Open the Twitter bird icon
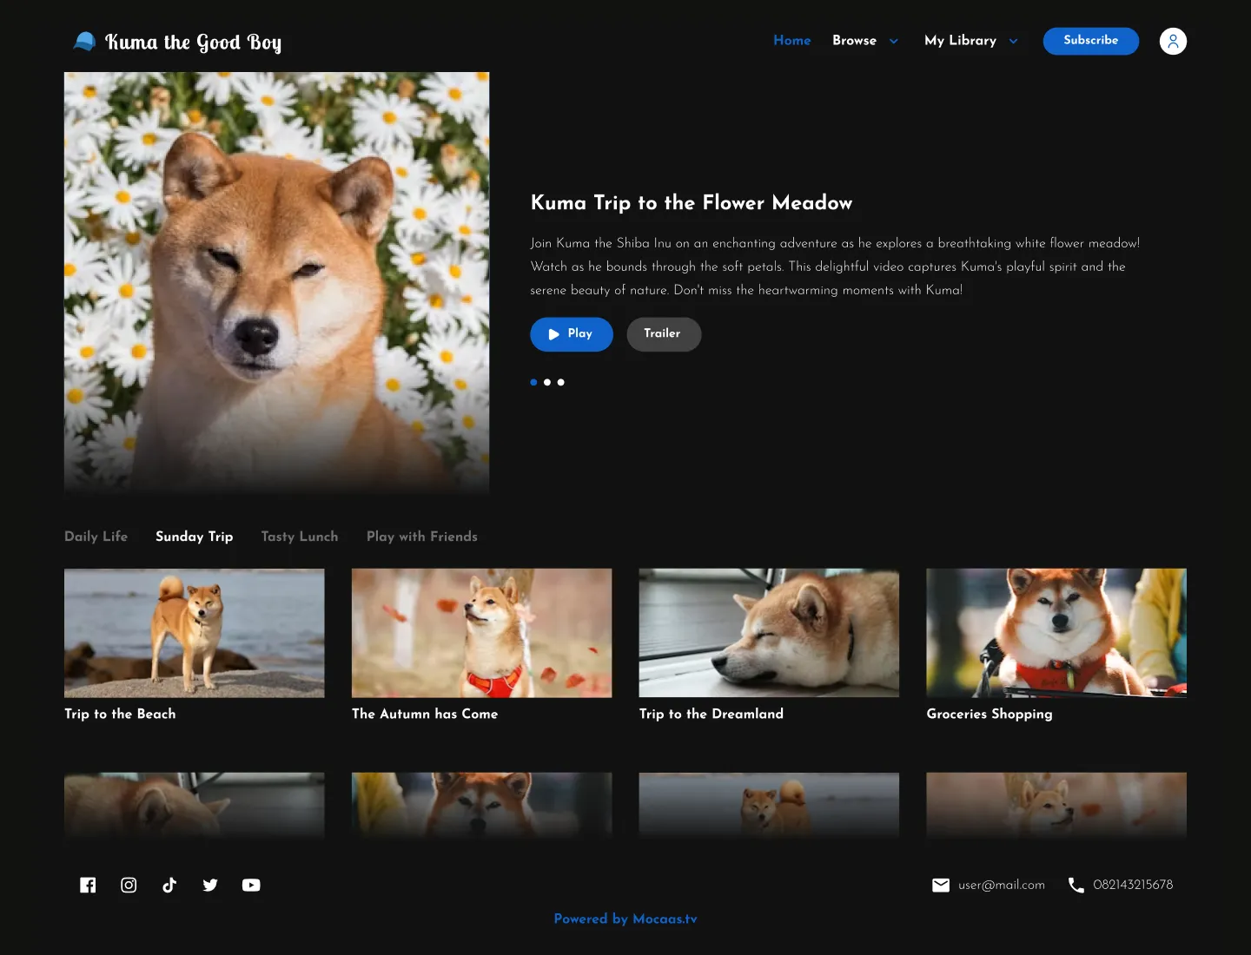Screen dimensions: 1251x955 click(210, 885)
